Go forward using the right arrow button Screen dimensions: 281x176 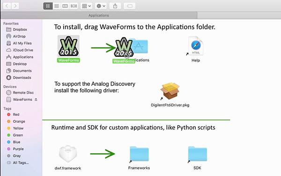[x=15, y=6]
